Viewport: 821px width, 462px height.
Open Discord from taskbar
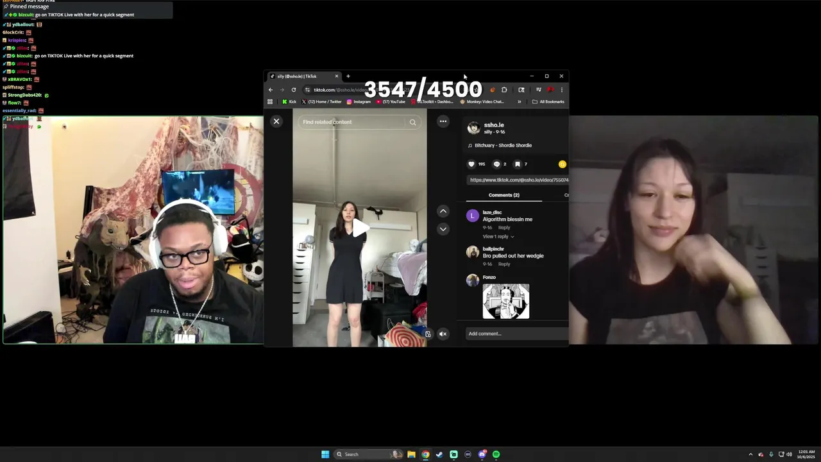[482, 454]
